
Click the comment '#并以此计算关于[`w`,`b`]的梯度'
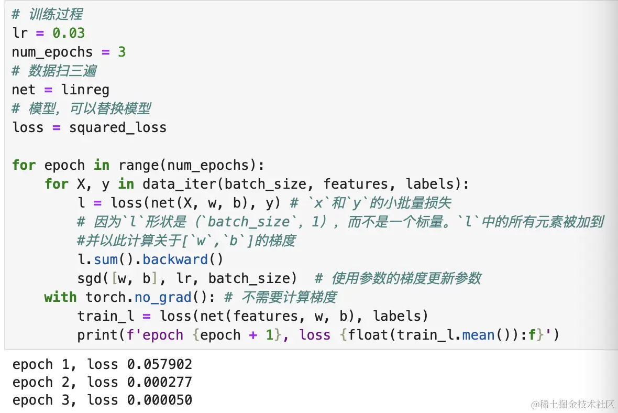[186, 241]
